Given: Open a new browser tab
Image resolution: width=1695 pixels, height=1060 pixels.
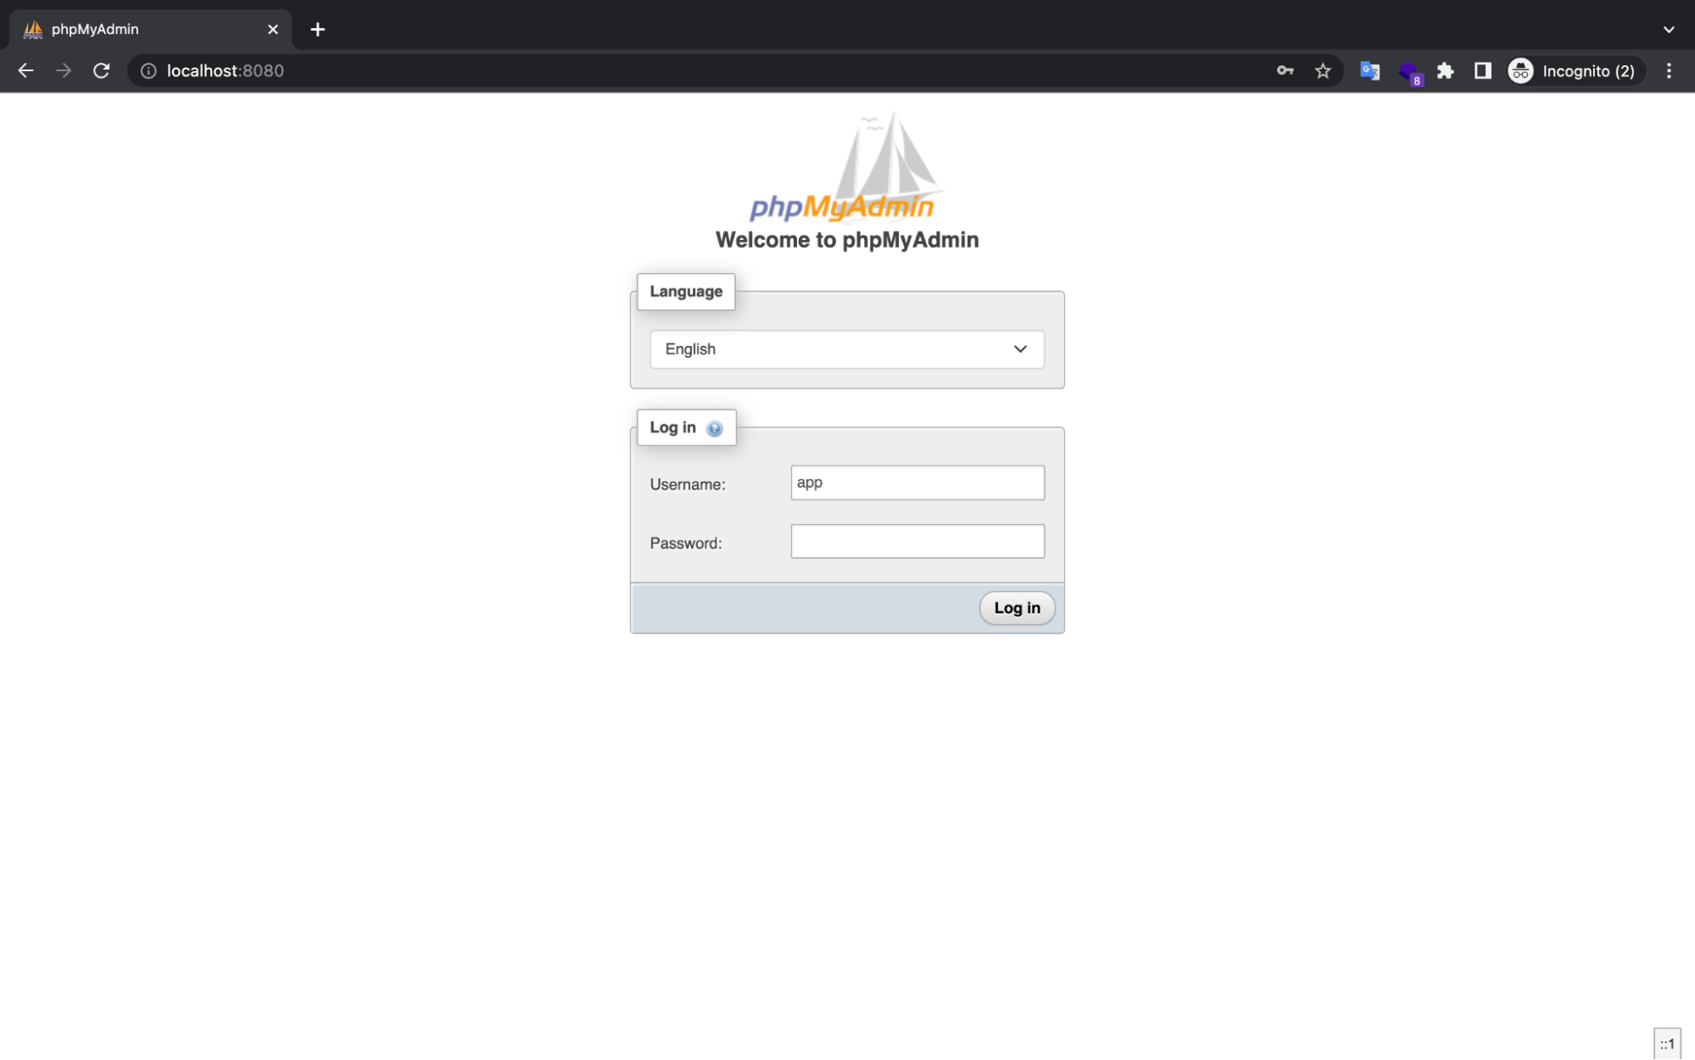Looking at the screenshot, I should 317,29.
